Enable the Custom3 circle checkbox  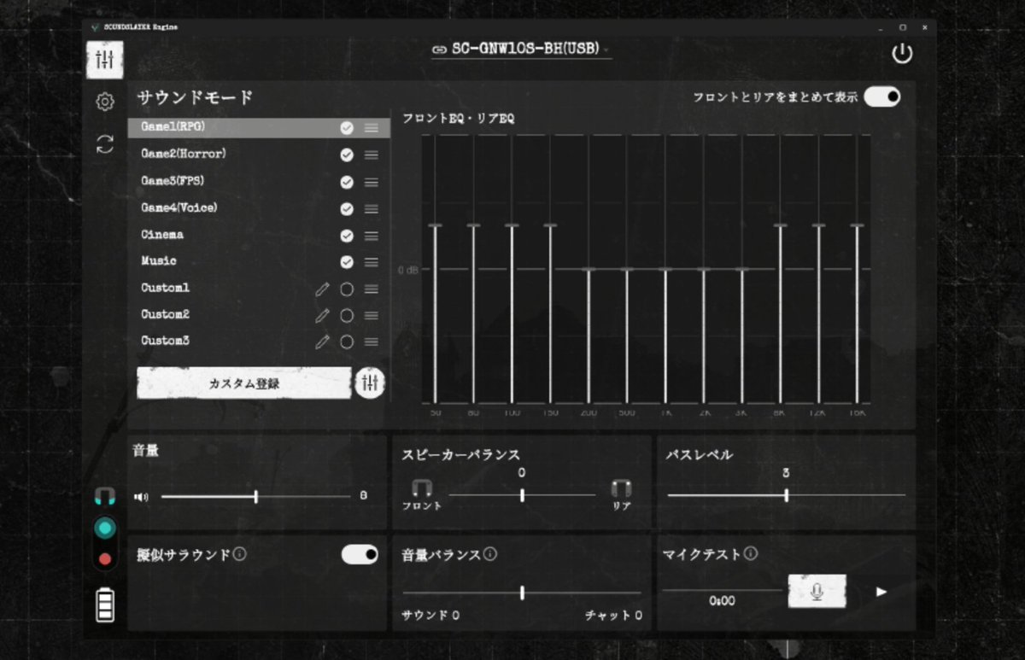tap(346, 342)
